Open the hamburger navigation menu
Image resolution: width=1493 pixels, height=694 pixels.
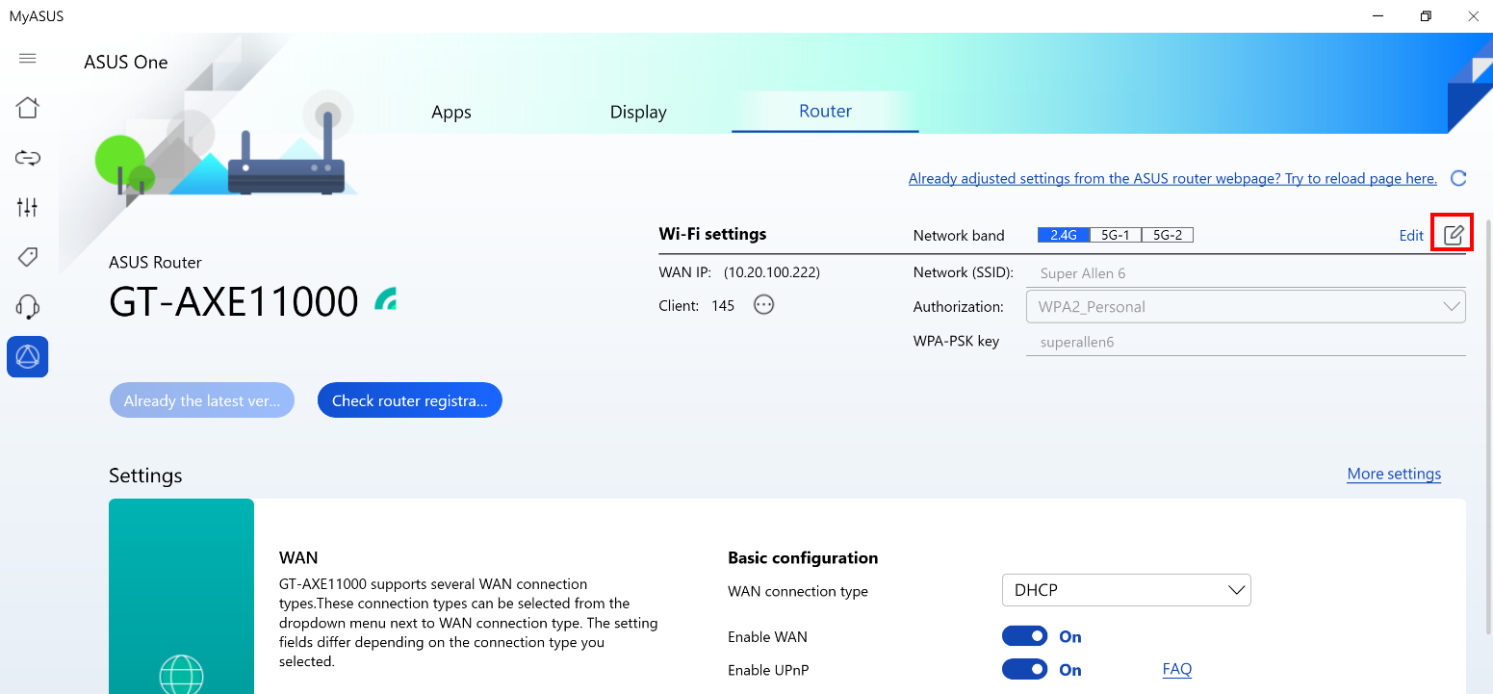click(x=28, y=59)
